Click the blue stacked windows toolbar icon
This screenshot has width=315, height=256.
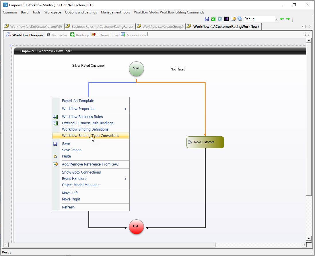[x=240, y=19]
